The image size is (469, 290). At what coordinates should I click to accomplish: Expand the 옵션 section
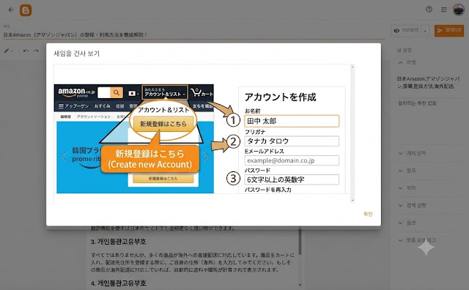click(429, 223)
